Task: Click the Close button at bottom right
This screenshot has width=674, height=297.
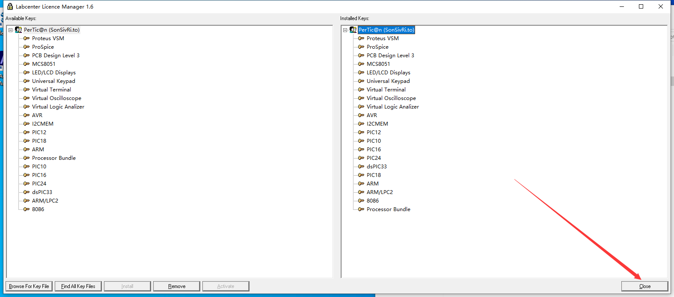Action: click(644, 286)
